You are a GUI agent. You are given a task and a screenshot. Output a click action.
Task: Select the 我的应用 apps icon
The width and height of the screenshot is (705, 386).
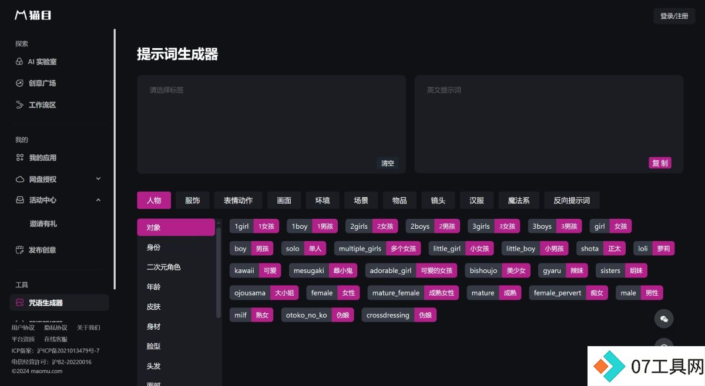[19, 158]
